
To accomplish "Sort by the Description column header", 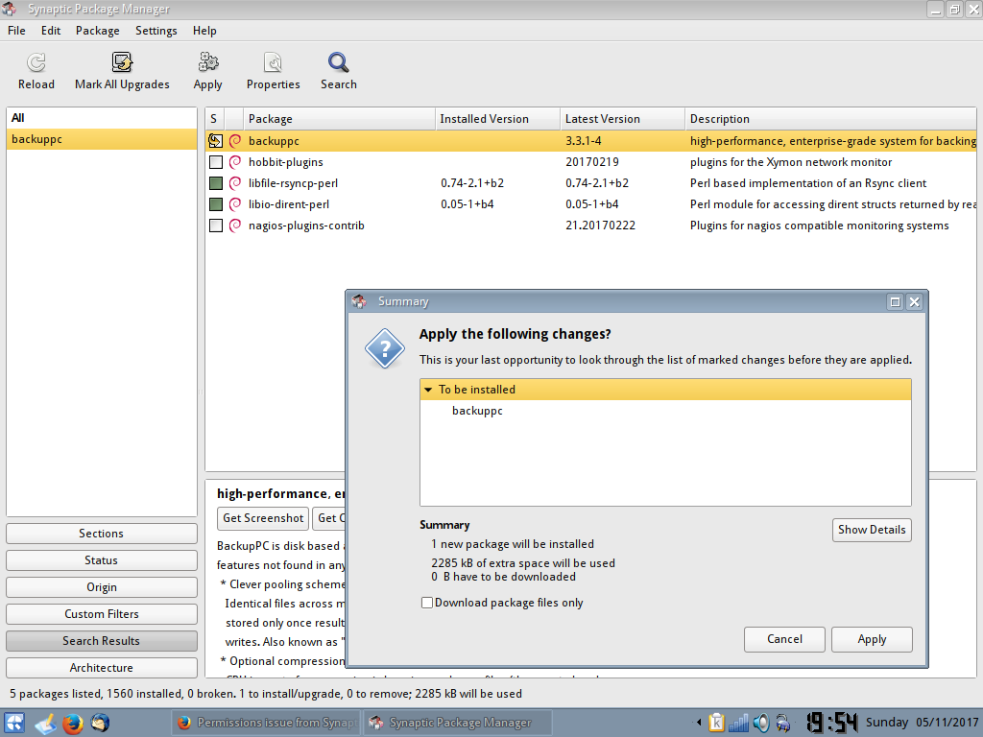I will (x=830, y=119).
